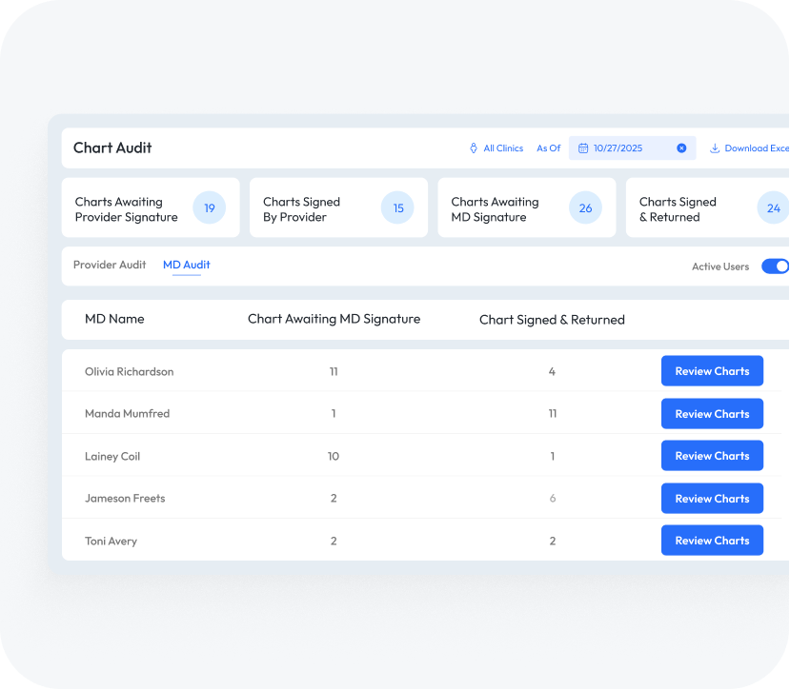
Task: Click the MD Name column header
Action: coord(114,319)
